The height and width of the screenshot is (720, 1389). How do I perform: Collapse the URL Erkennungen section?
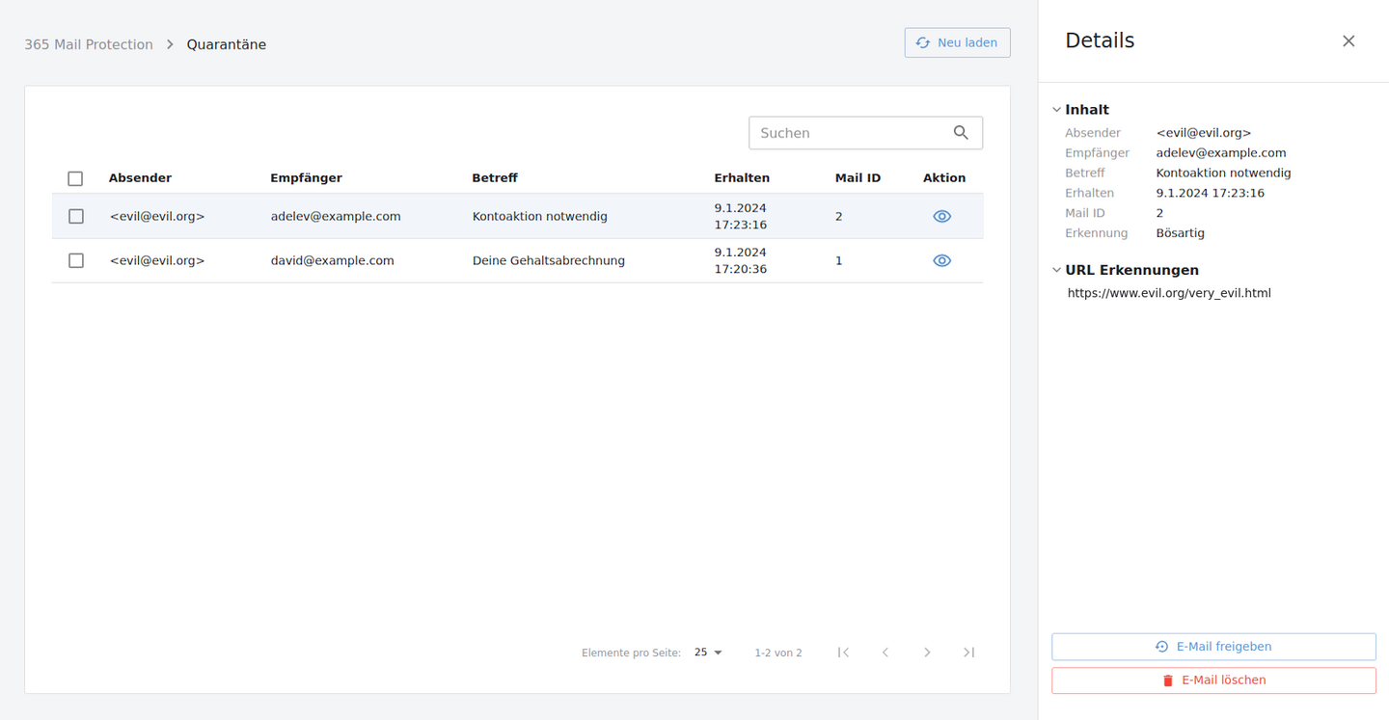[x=1057, y=271]
